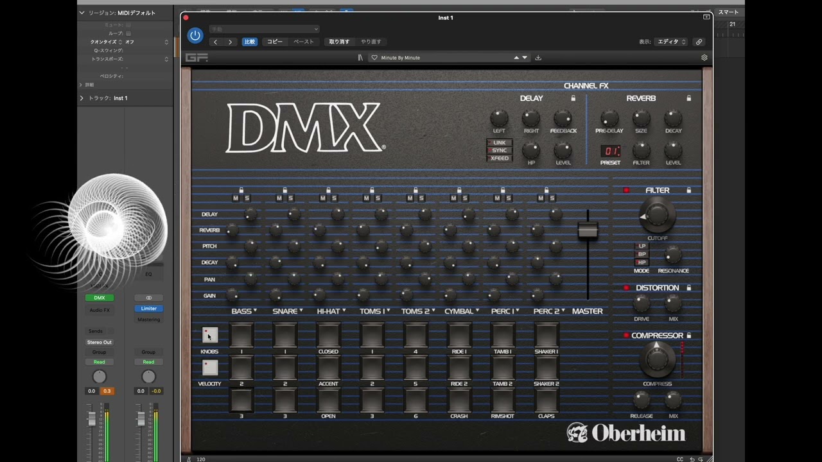Click the Stereo Out output slot

(x=100, y=342)
